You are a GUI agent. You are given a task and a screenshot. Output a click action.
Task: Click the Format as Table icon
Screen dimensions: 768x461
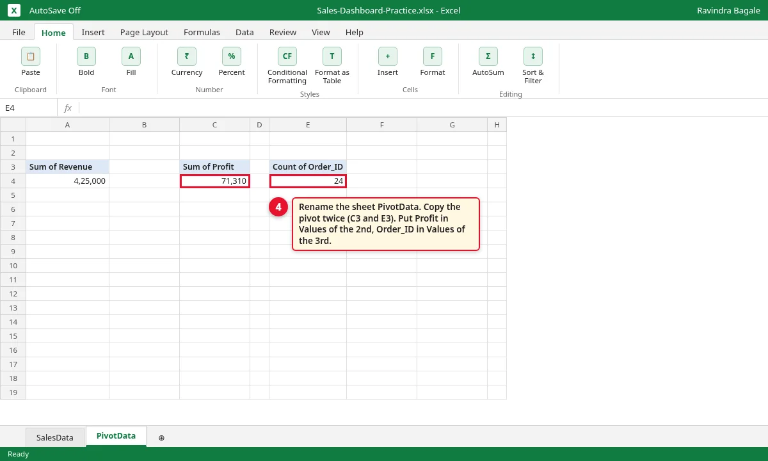(x=332, y=56)
